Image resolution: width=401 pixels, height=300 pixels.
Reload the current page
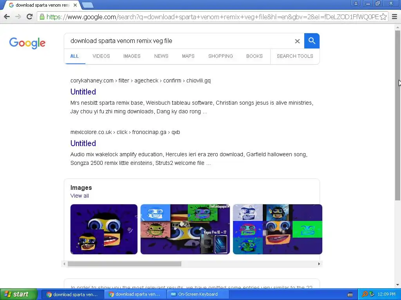point(30,17)
